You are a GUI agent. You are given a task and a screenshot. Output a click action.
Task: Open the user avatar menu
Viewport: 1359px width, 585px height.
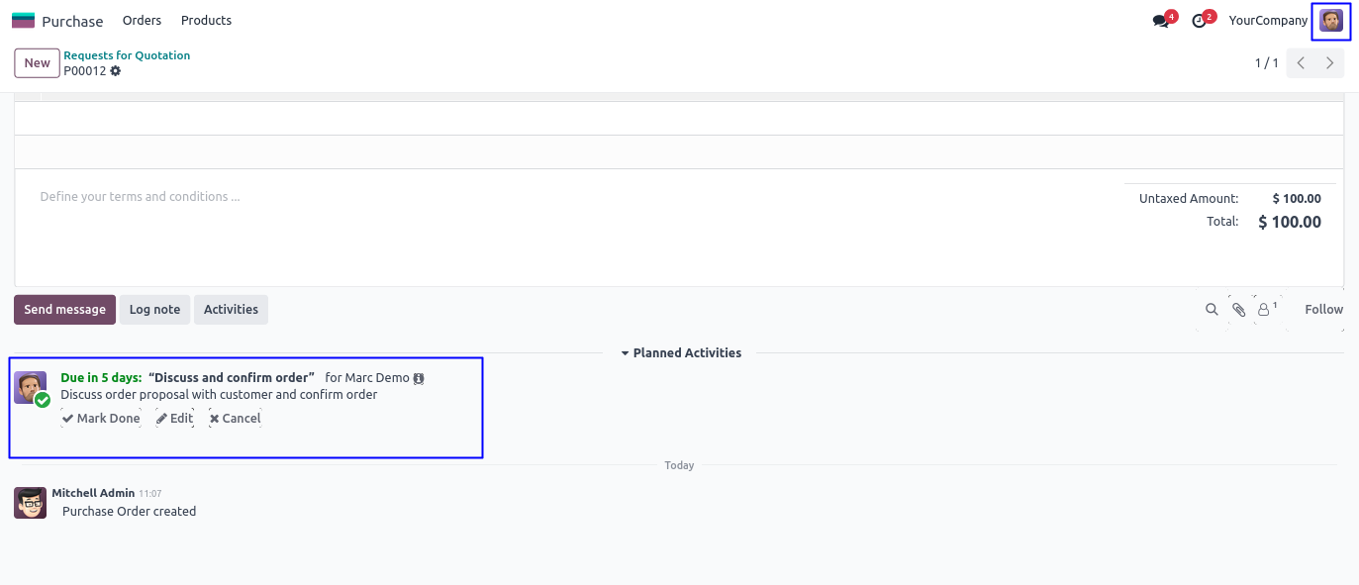coord(1331,21)
